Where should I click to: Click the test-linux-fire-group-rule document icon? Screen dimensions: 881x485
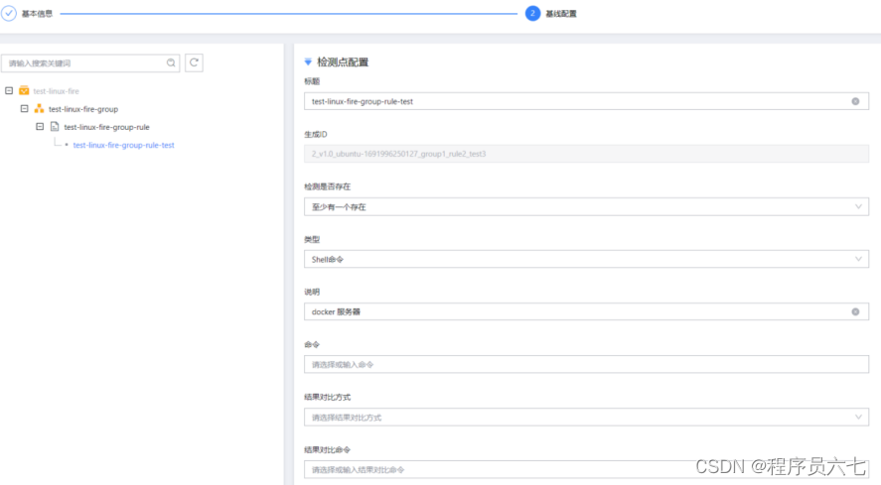[x=55, y=127]
